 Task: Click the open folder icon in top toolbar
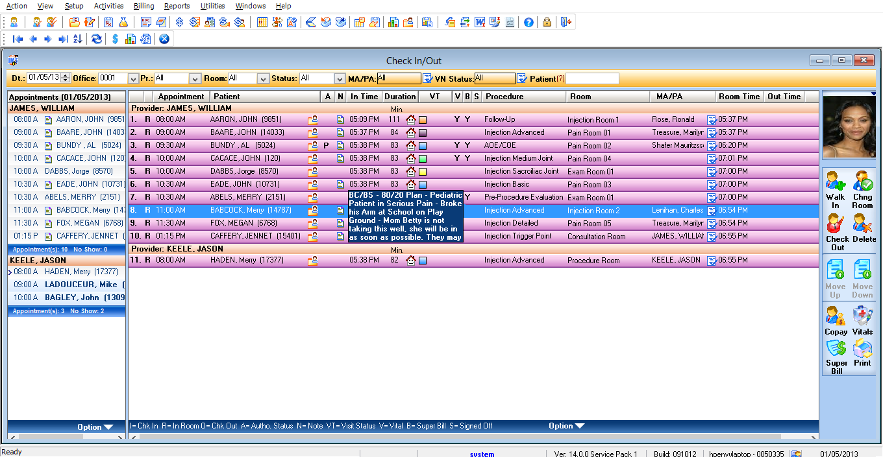pyautogui.click(x=75, y=22)
